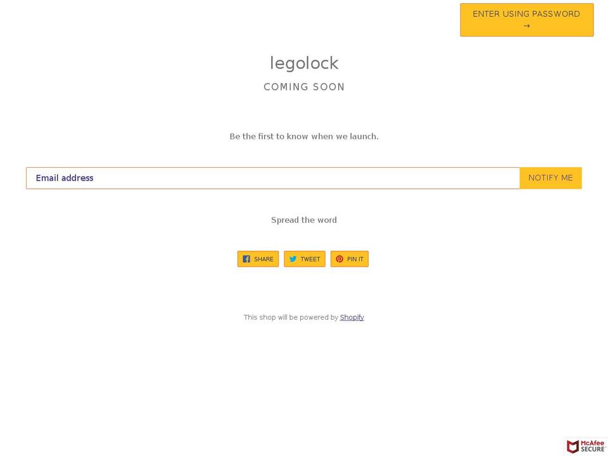Select the legolock shop title
608x456 pixels.
point(304,63)
